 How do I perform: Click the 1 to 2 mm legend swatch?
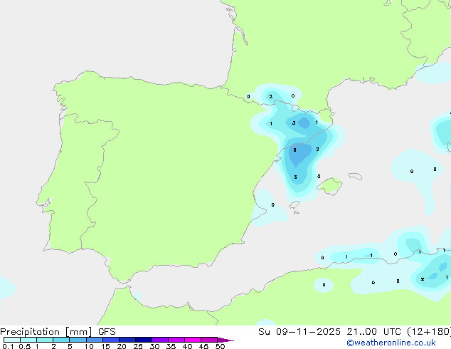click(x=45, y=340)
